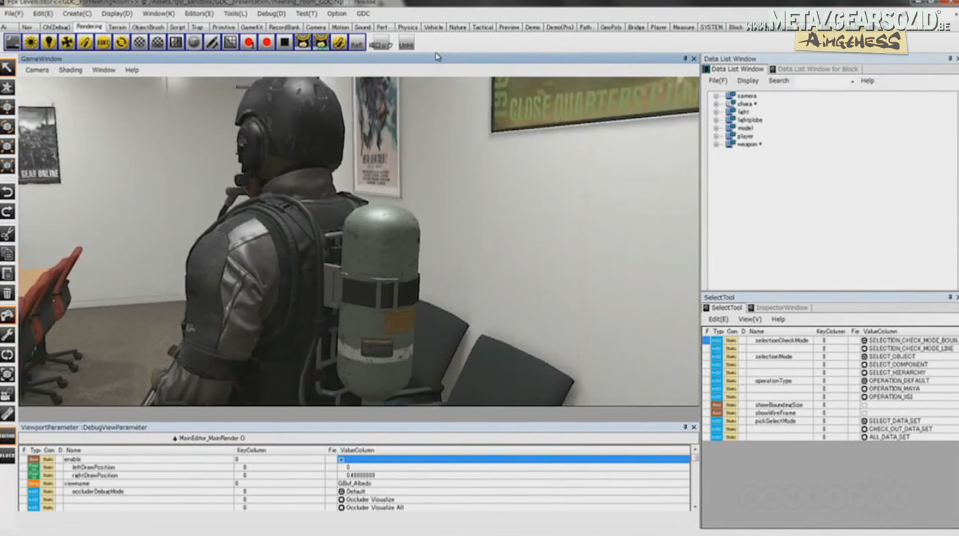Click the undo arrow icon in left sidebar

pyautogui.click(x=7, y=192)
